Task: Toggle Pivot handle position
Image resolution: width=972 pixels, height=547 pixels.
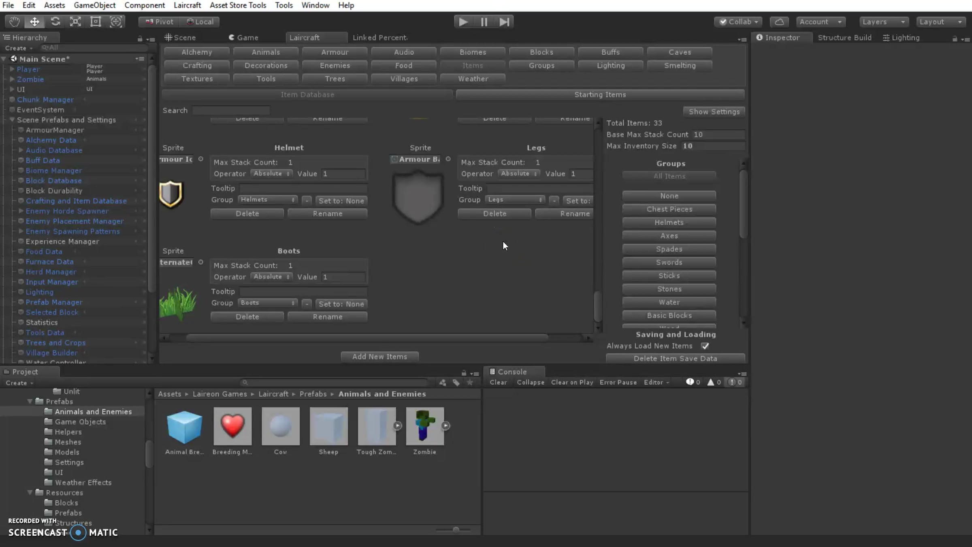Action: [x=159, y=22]
